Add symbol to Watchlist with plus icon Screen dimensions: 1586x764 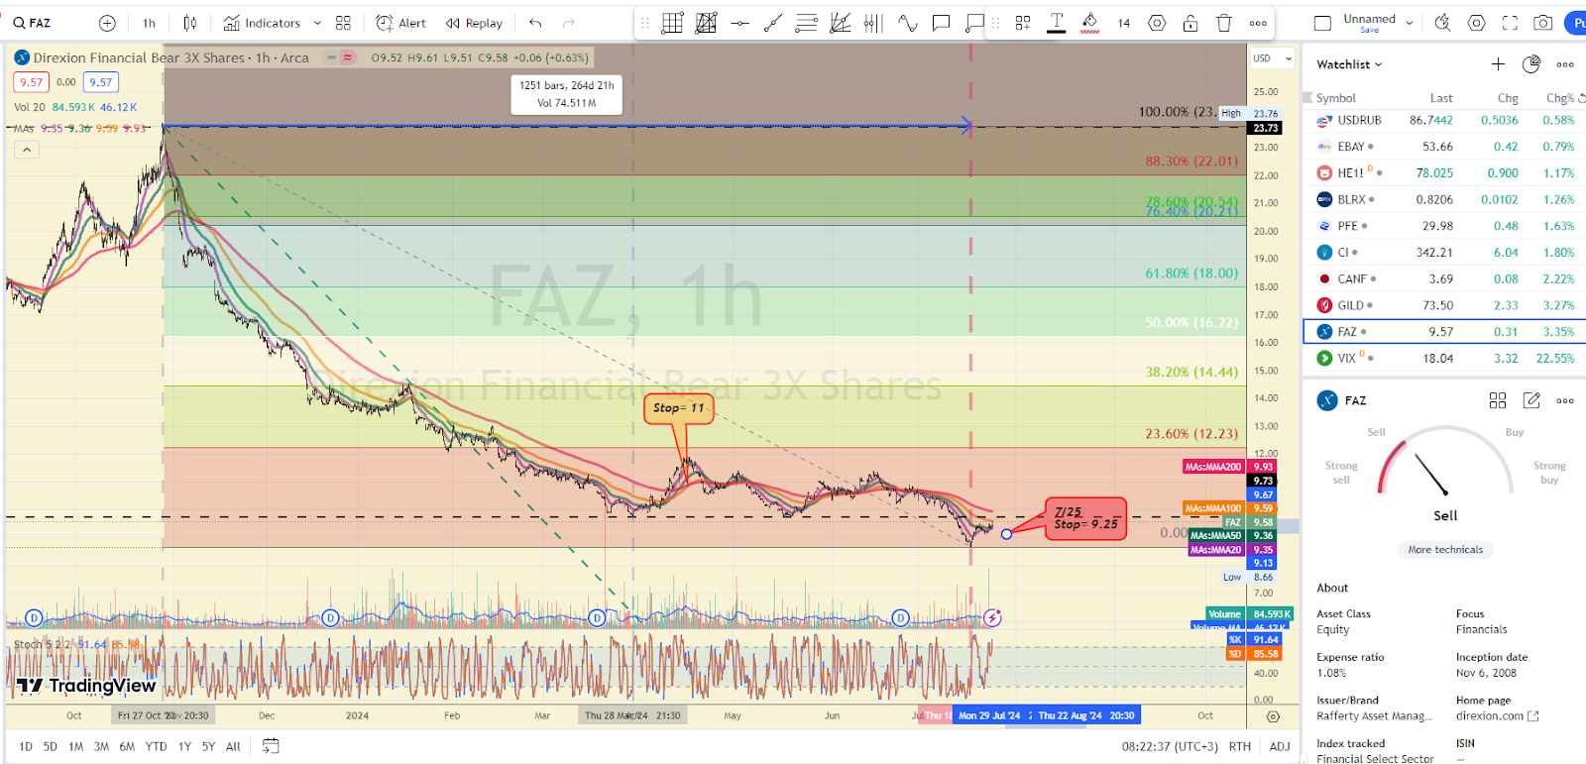tap(1498, 64)
